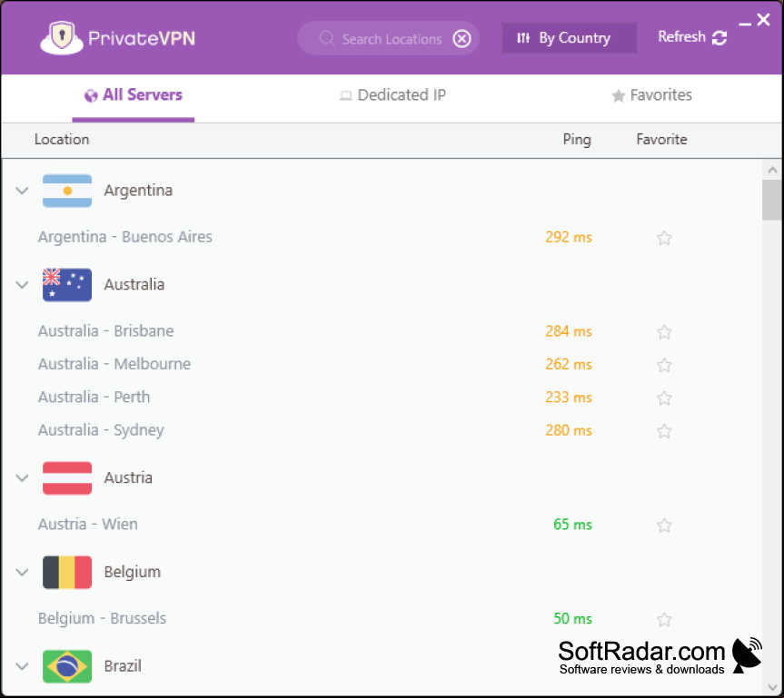Switch to the All Servers tab
This screenshot has width=784, height=698.
pos(133,95)
